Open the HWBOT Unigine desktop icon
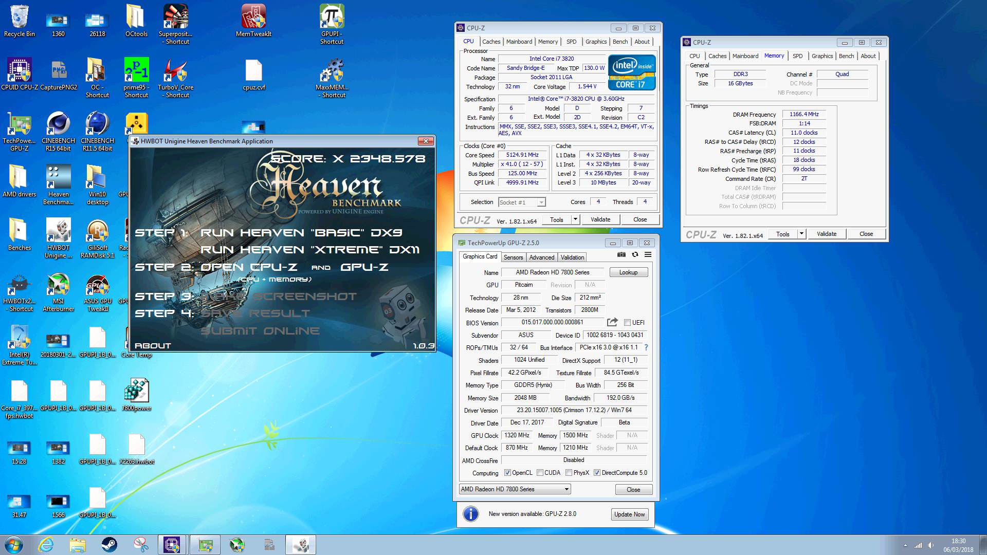 point(58,238)
